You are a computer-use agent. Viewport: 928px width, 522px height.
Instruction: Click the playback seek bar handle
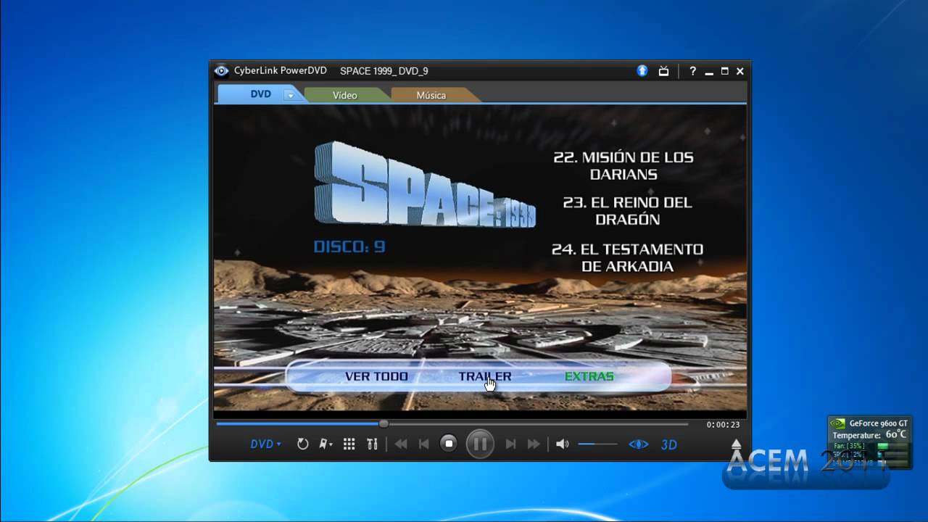pyautogui.click(x=384, y=423)
